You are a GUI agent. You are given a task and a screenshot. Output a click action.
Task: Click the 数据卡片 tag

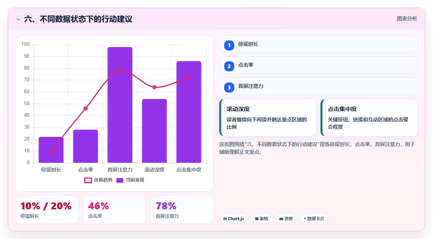314,219
